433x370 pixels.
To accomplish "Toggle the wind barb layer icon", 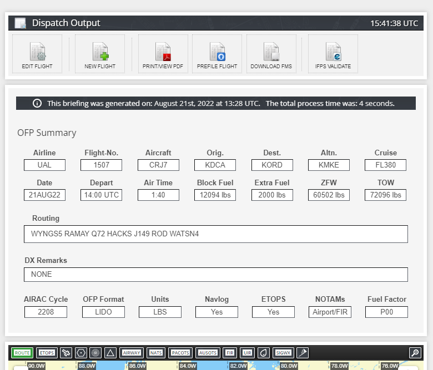I will [x=303, y=353].
